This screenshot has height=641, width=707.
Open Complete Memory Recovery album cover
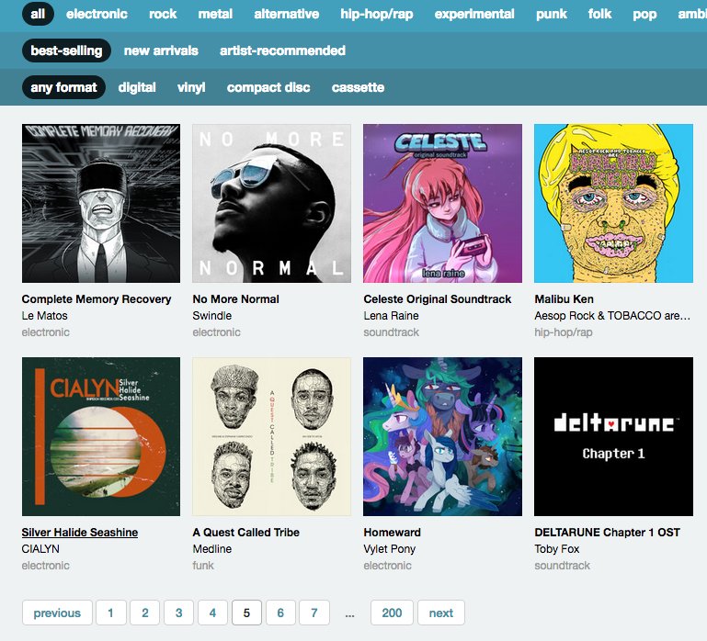pyautogui.click(x=101, y=203)
